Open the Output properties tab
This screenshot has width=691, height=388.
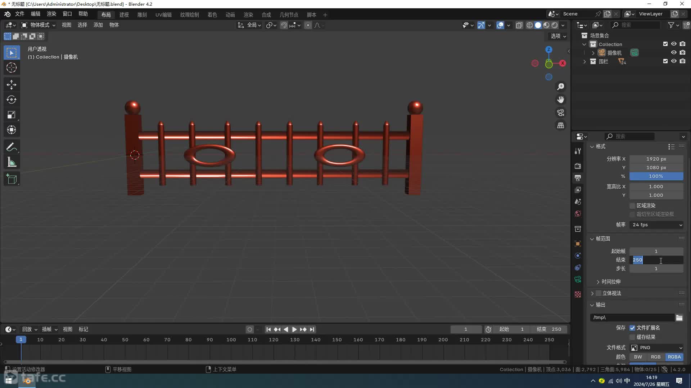(x=578, y=178)
